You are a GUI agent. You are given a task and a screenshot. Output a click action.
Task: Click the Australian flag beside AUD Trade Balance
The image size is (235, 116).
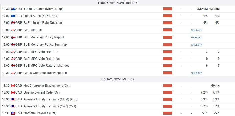click(13, 9)
